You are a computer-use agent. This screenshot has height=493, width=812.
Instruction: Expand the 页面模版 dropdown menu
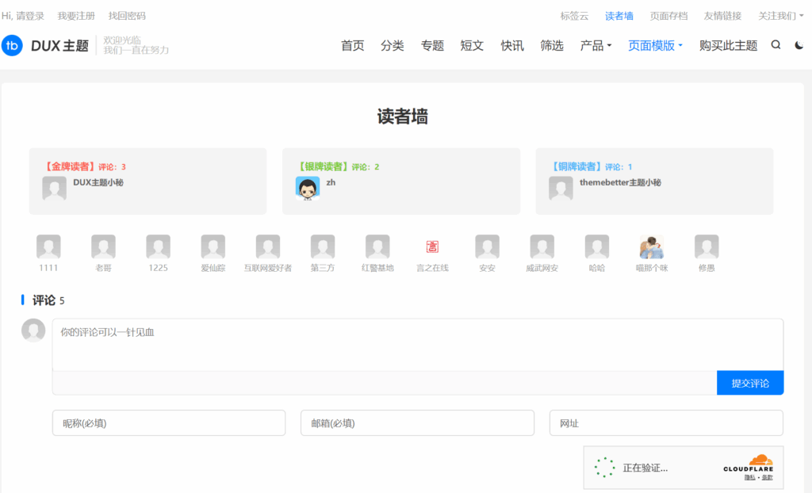(655, 46)
